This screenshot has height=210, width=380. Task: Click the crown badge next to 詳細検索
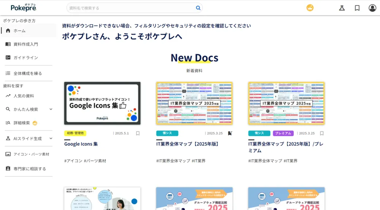tap(35, 123)
